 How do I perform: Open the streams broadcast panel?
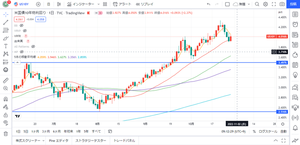point(295,118)
